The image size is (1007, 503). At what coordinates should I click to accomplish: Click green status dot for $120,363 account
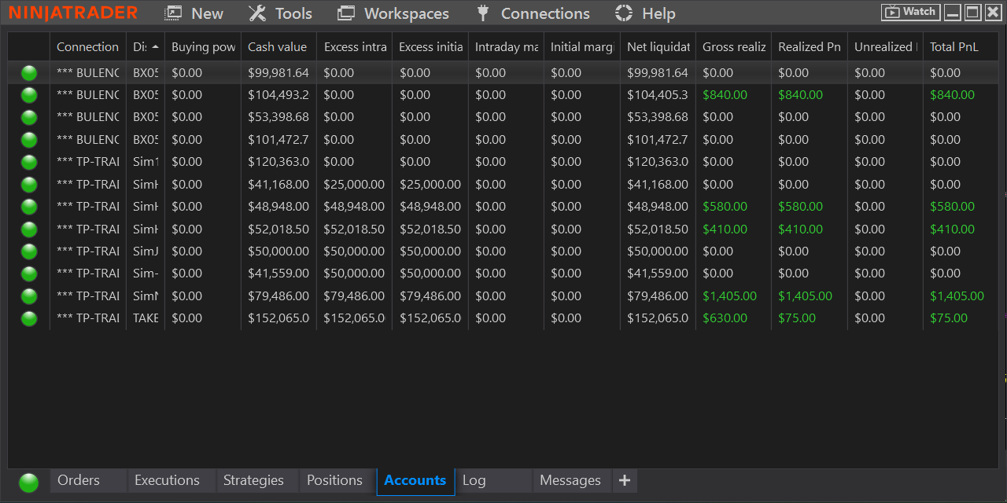click(x=29, y=162)
